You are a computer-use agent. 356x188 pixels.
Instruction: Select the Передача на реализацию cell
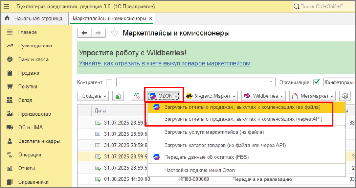tap(262, 179)
